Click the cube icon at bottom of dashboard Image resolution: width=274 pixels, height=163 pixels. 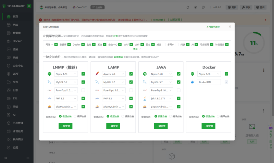pos(172,156)
